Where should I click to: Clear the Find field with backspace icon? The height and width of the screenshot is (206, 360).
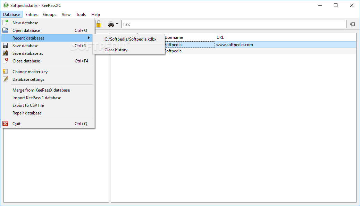tap(352, 24)
